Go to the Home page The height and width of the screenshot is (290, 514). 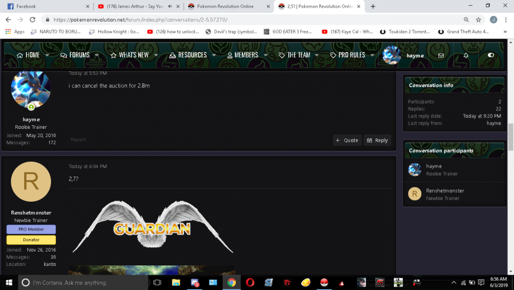click(28, 55)
